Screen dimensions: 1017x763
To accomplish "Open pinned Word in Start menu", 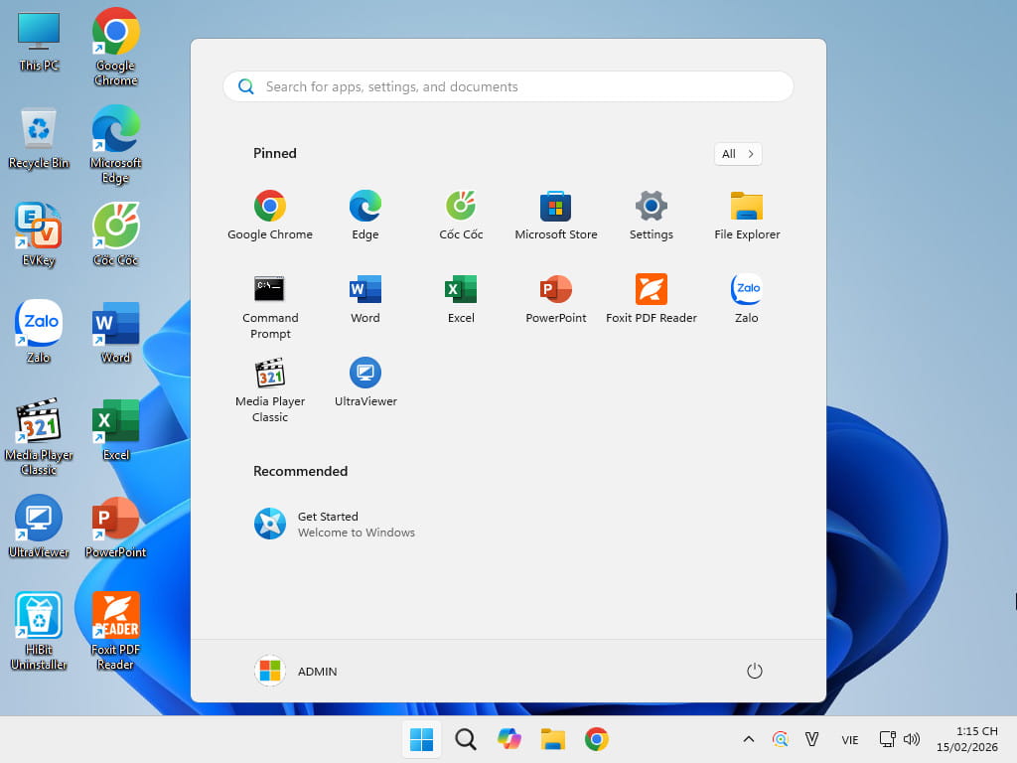I will pos(365,298).
